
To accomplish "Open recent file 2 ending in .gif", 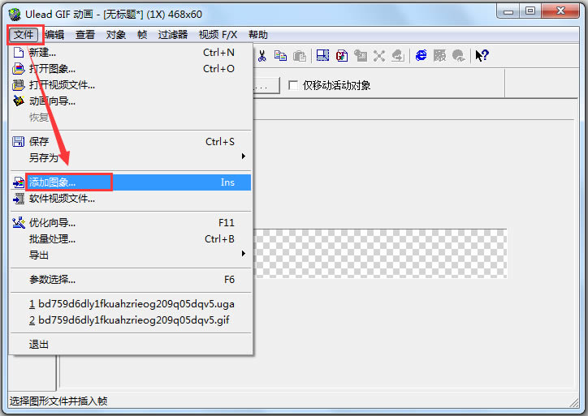I will 131,320.
